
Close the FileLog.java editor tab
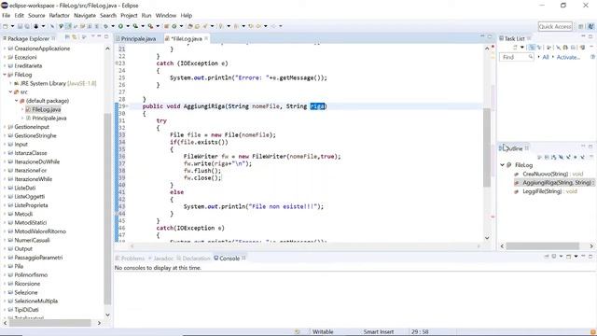(x=206, y=38)
